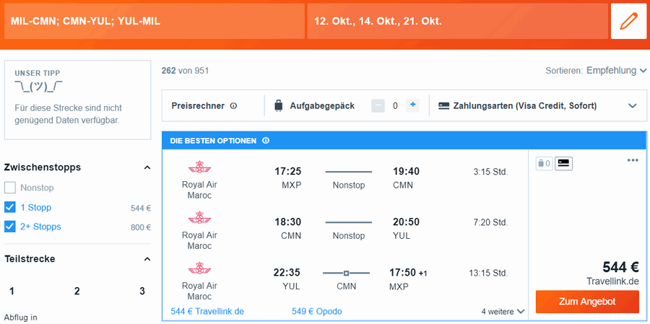Click the Preisrechner info icon
Image resolution: width=650 pixels, height=324 pixels.
pos(233,106)
